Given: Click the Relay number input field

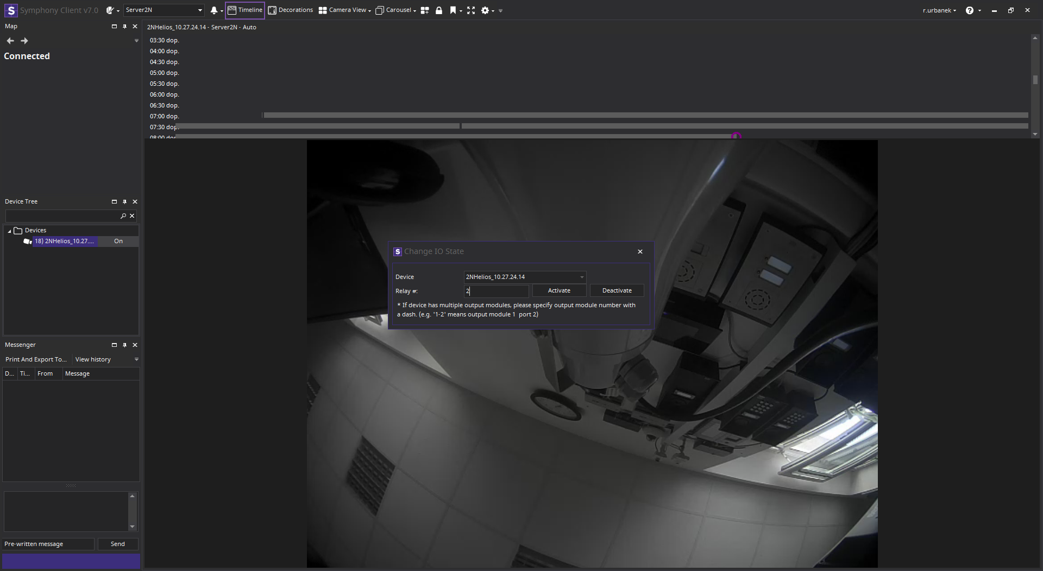Looking at the screenshot, I should [x=496, y=291].
